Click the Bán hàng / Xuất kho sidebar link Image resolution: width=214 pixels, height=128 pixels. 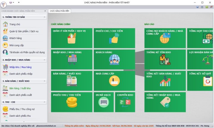click(x=20, y=88)
